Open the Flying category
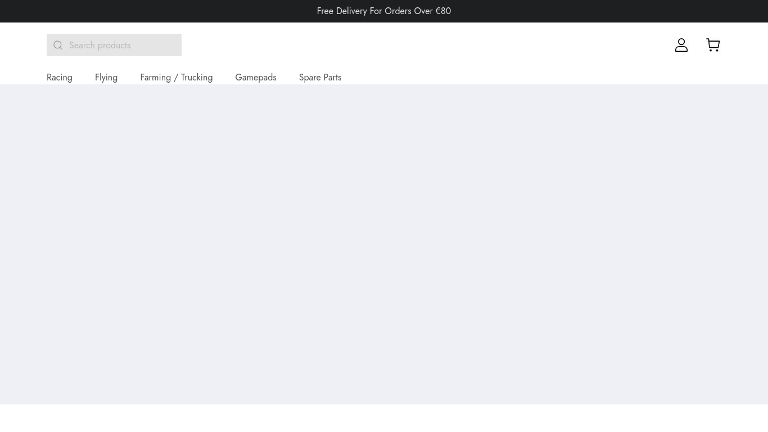Image resolution: width=768 pixels, height=432 pixels. [x=106, y=78]
